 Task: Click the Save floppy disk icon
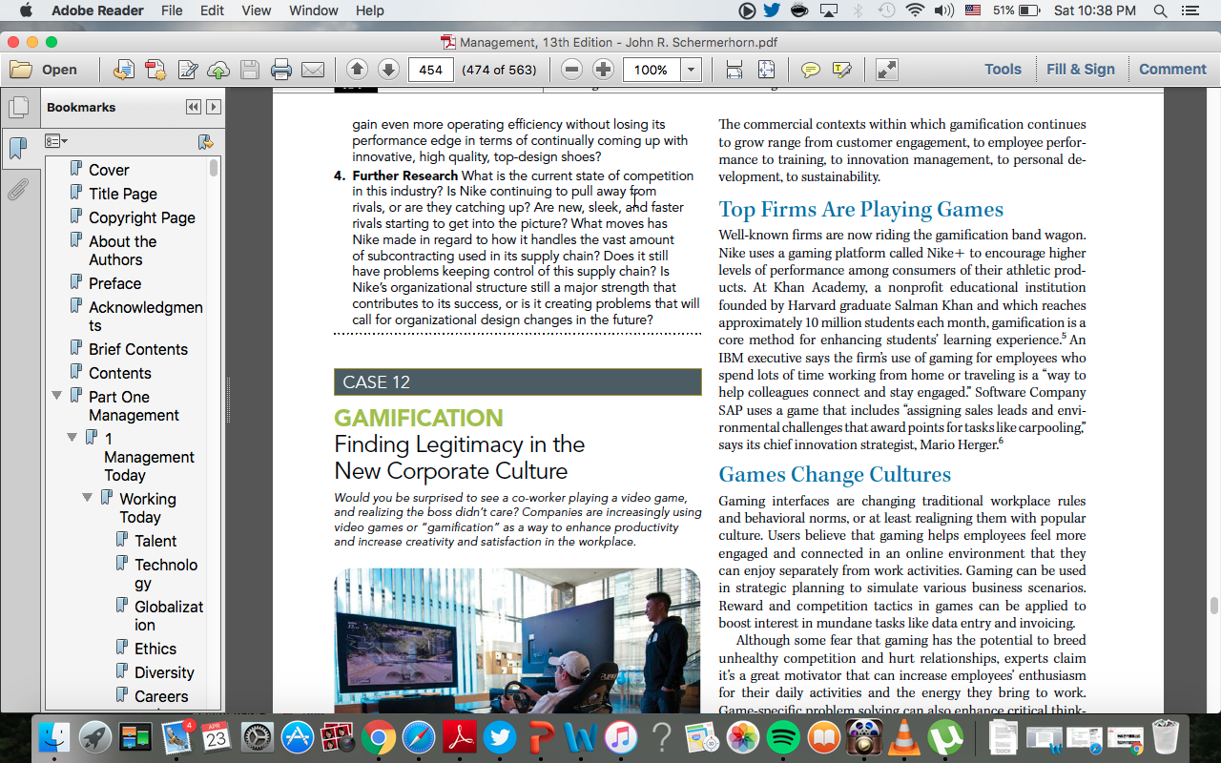click(249, 70)
